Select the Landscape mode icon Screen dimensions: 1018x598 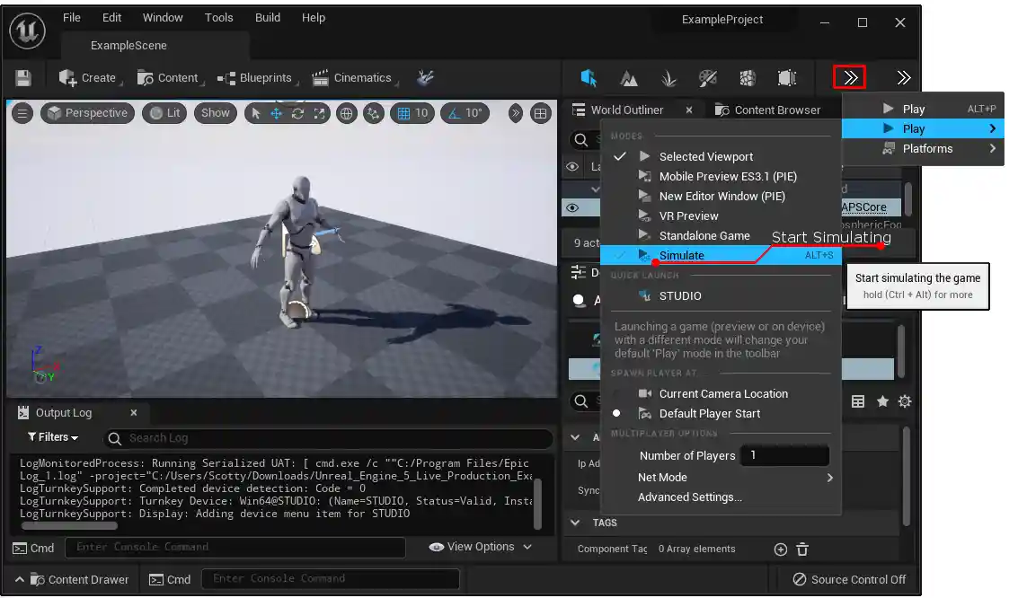click(x=629, y=78)
